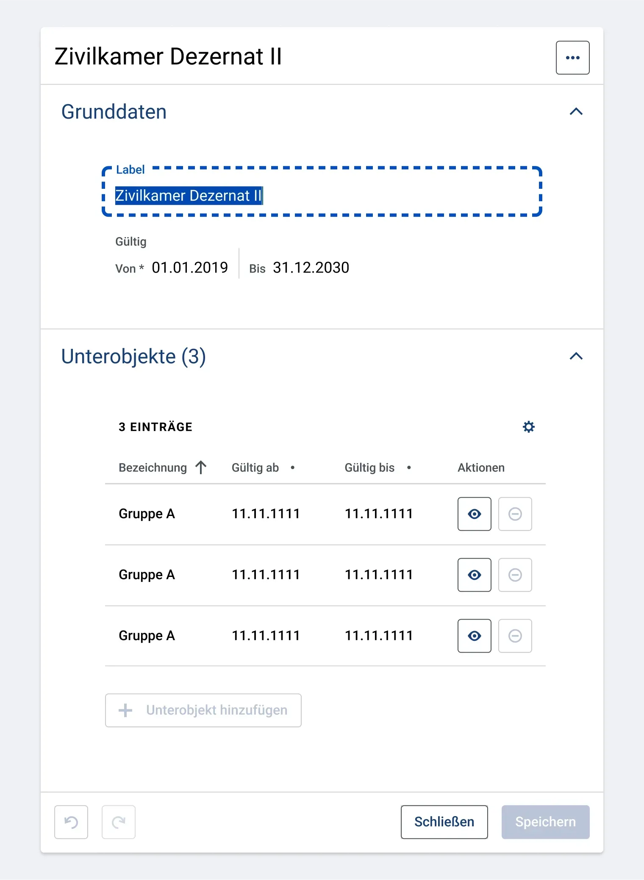This screenshot has height=880, width=644.
Task: Remove the third Gruppe A entry
Action: [515, 636]
